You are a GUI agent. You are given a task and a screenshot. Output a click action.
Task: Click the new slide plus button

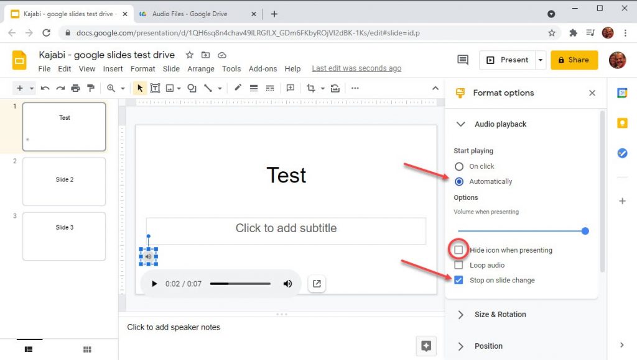coord(19,88)
